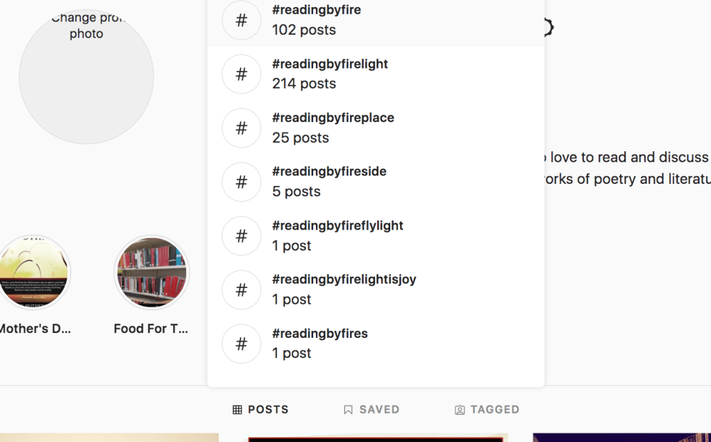
Task: Open the Saved tab
Action: [371, 410]
